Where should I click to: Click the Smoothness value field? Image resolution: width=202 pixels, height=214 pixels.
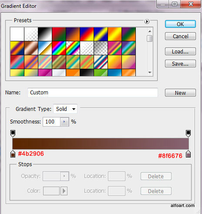pos(51,122)
